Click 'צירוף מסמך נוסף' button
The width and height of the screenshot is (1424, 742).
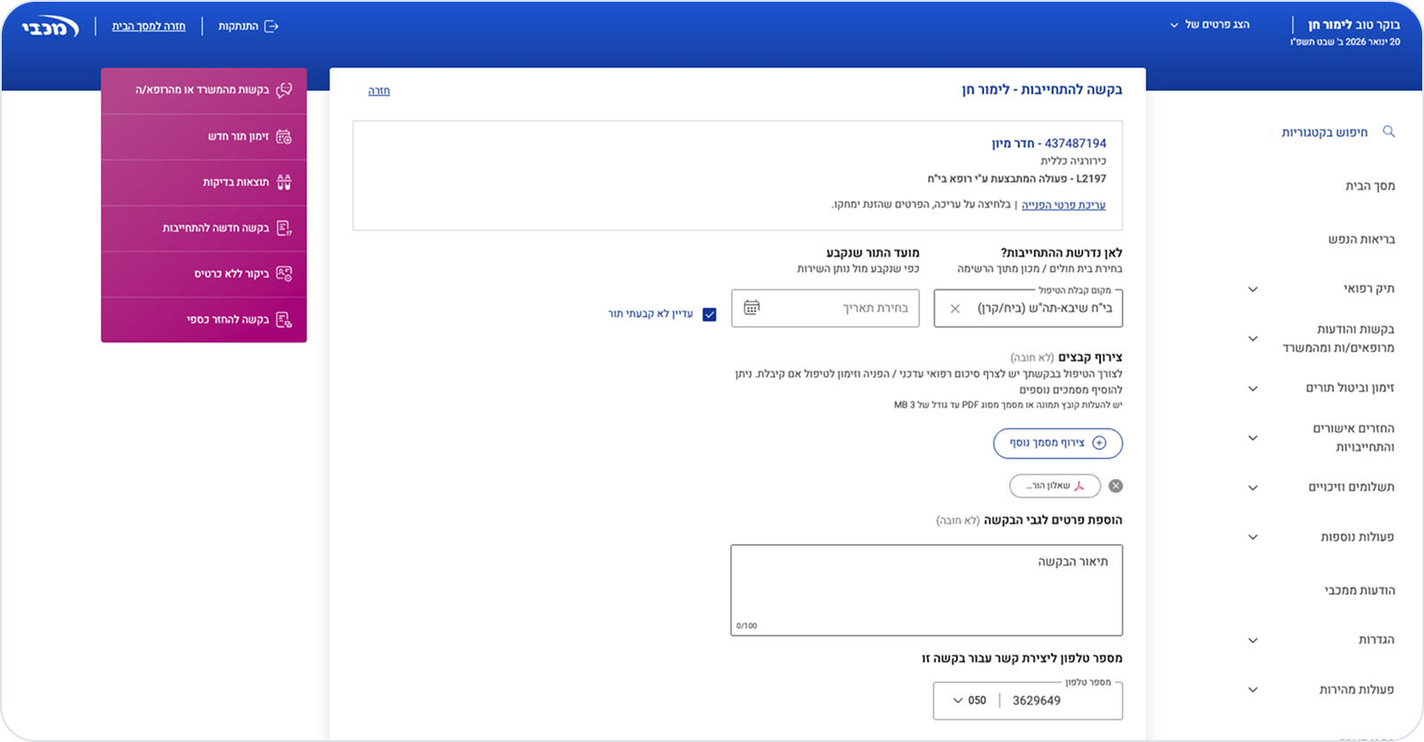coord(1057,443)
